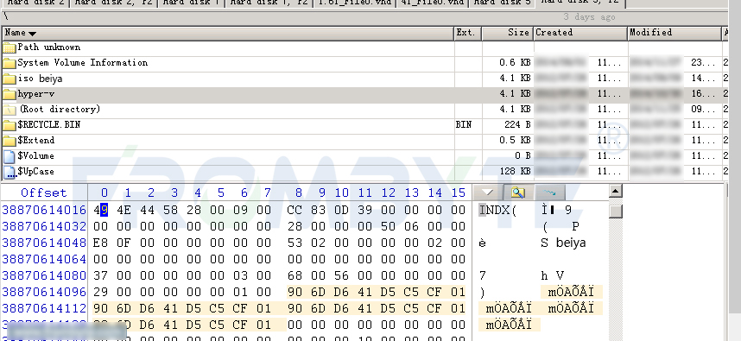
Task: Switch to the Hard disk 1 tab
Action: pyautogui.click(x=191, y=3)
